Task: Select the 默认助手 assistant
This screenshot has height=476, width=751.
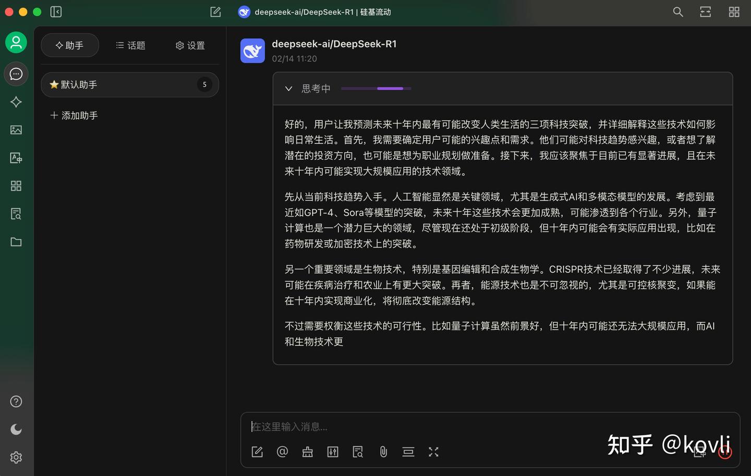Action: coord(129,84)
